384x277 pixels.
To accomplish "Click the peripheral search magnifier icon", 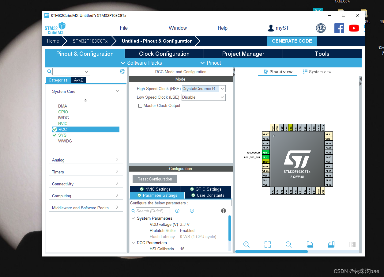I will pos(49,71).
